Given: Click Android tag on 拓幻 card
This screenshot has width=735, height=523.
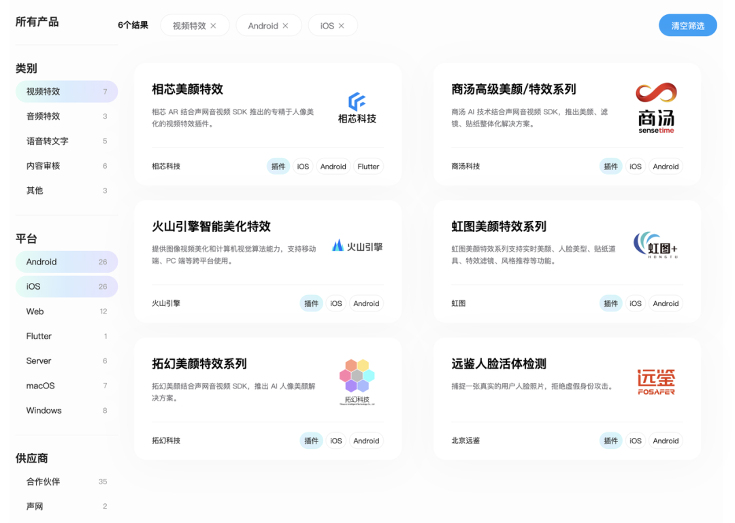Looking at the screenshot, I should (366, 441).
